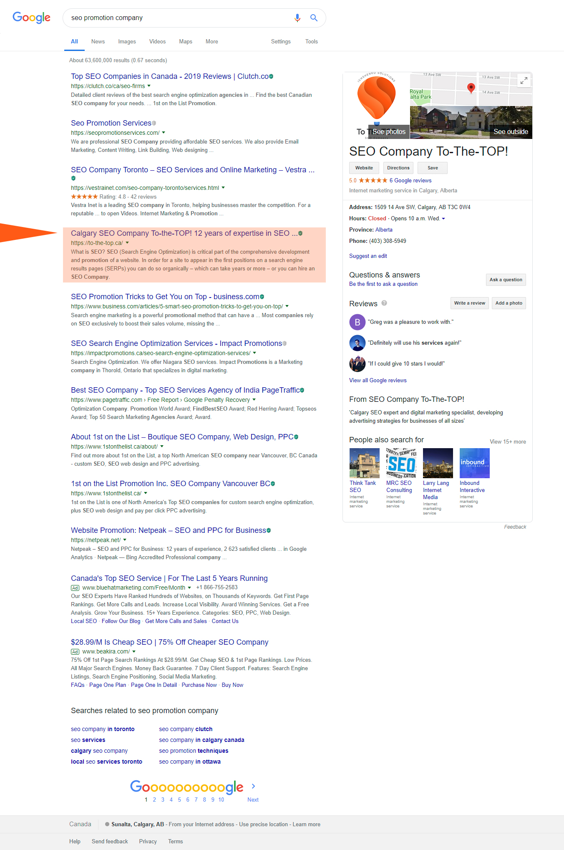564x850 pixels.
Task: Click the grey badge beside Seo Promotion Services
Action: (154, 123)
